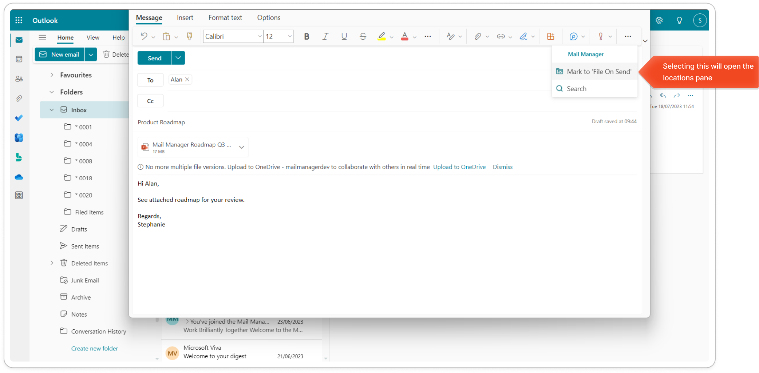
Task: Click the Paste clipboard icon
Action: click(x=166, y=36)
